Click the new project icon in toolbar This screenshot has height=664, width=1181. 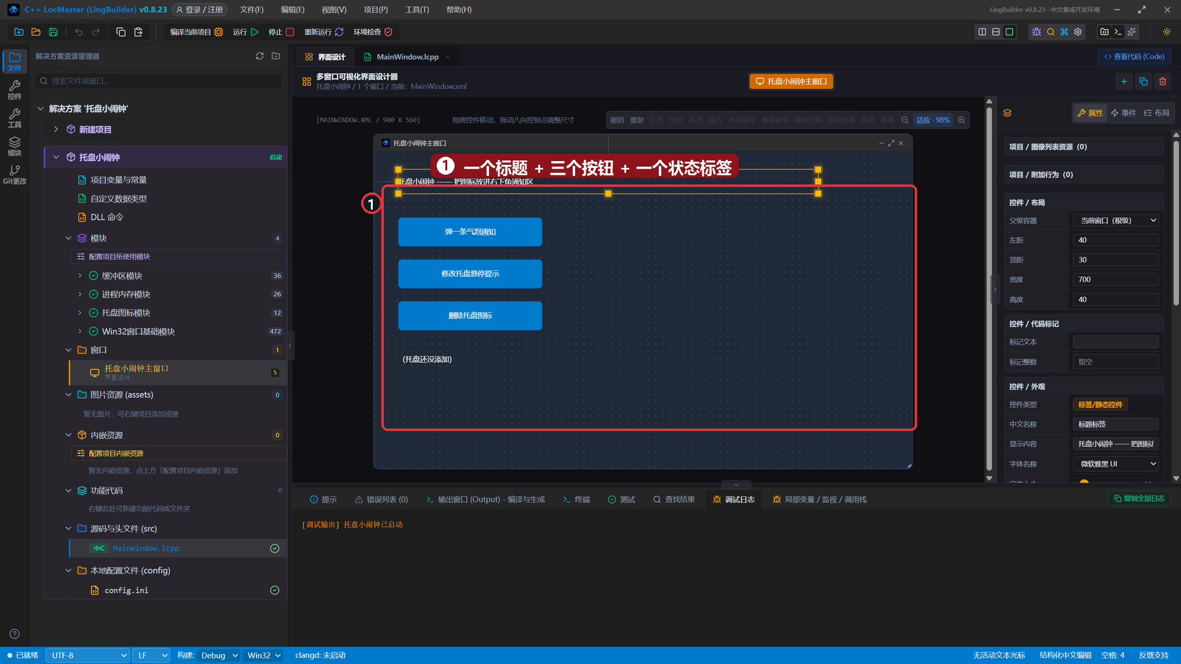(18, 32)
